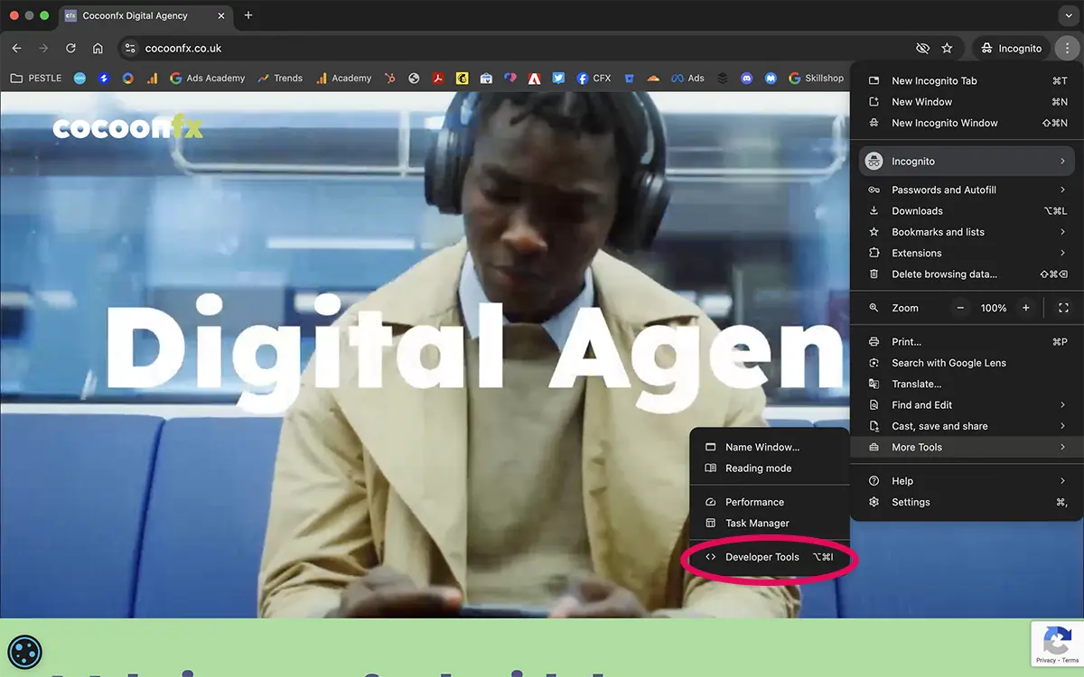The height and width of the screenshot is (677, 1084).
Task: Toggle the bookmark star for this page
Action: tap(946, 47)
